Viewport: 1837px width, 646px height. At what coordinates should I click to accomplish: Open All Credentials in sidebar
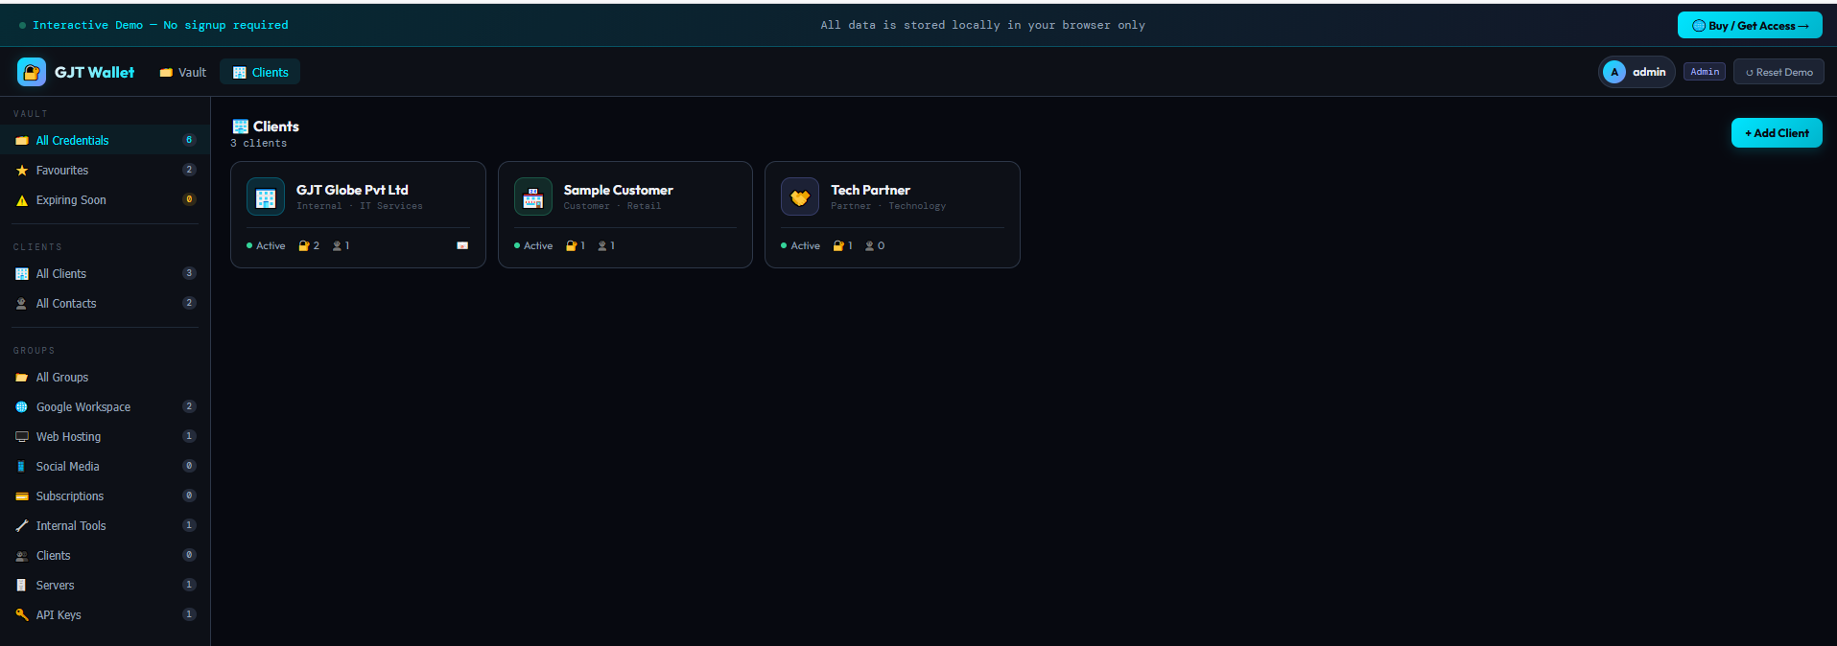[x=105, y=140]
